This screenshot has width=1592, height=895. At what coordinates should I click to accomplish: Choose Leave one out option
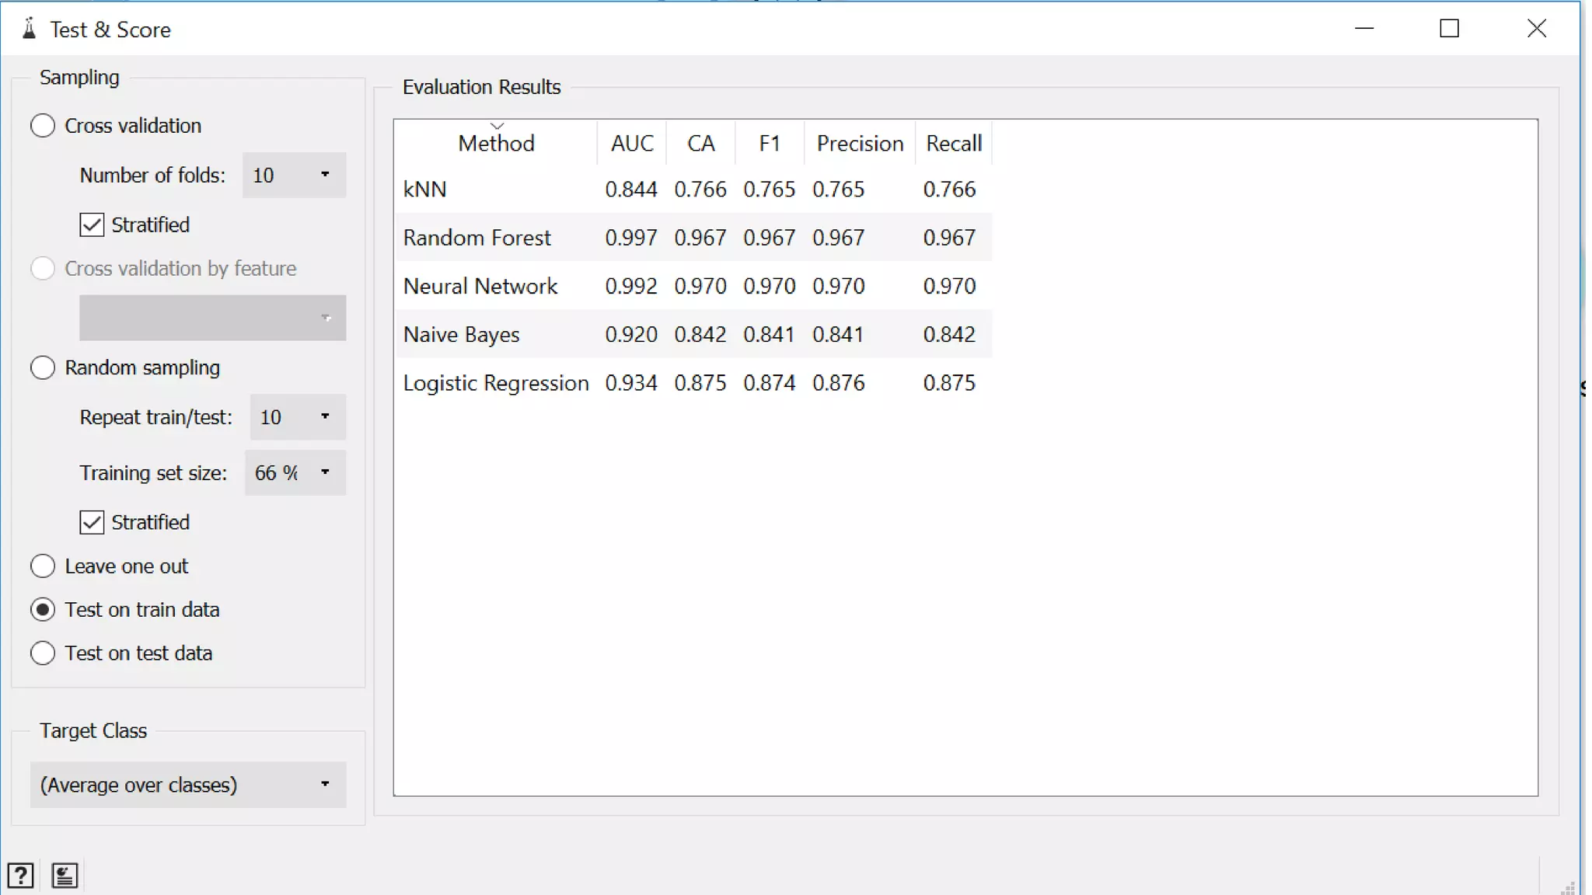click(43, 566)
